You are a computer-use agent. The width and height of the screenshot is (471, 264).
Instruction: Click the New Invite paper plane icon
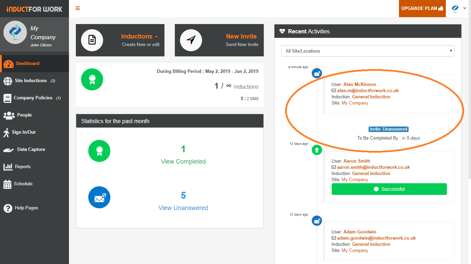click(x=191, y=40)
